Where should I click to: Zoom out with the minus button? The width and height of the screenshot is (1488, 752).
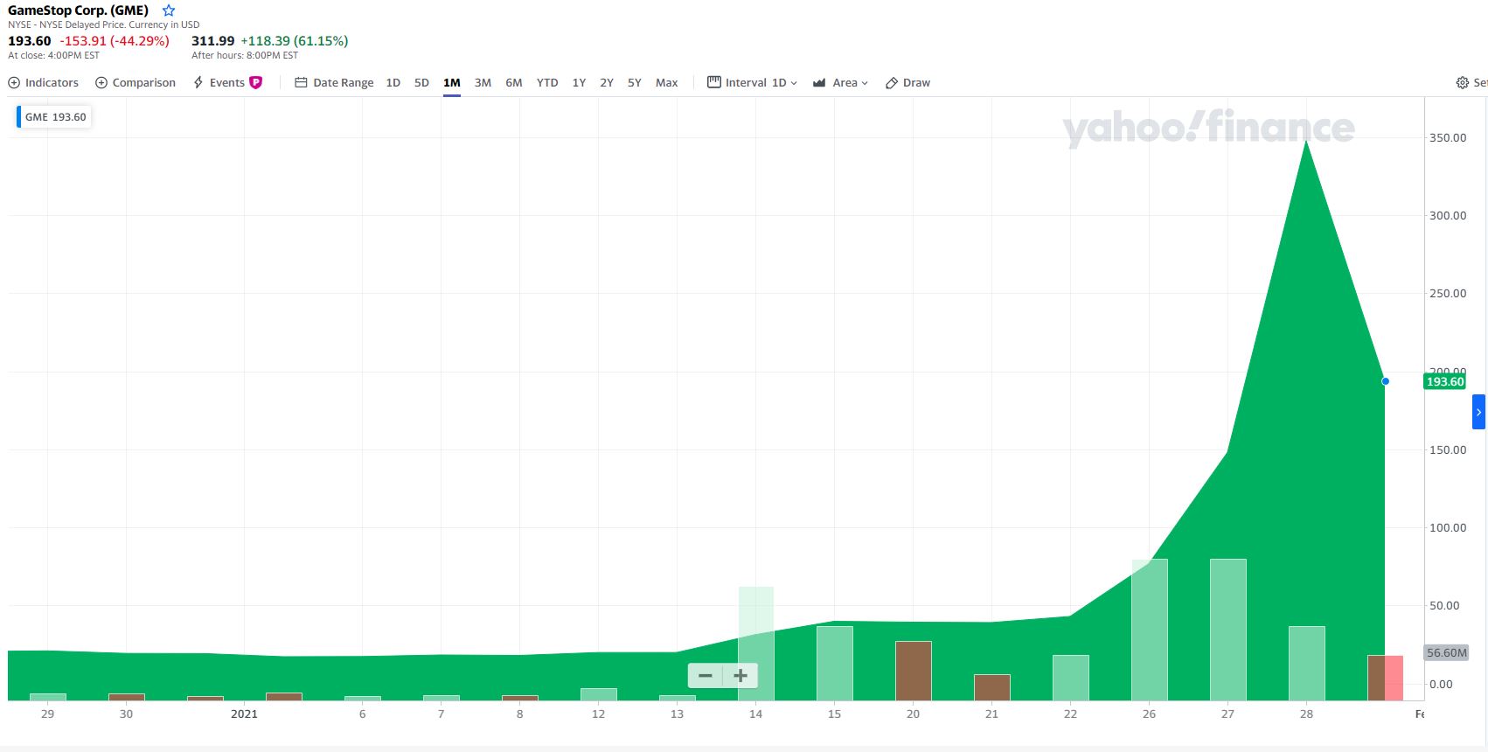coord(706,675)
